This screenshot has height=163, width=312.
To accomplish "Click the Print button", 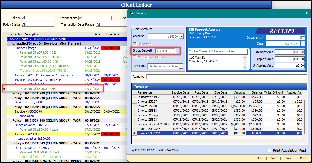I will 303,158.
